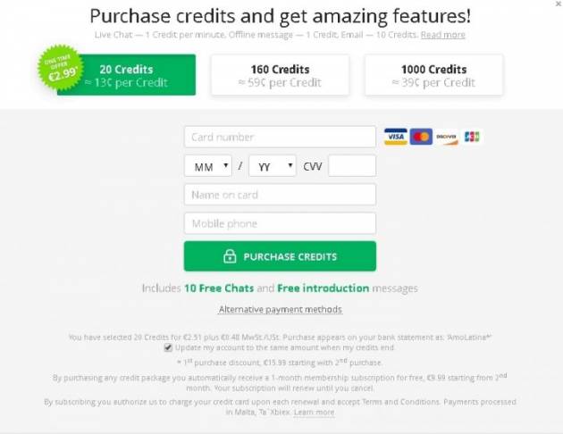Select the 160 Credits package
The width and height of the screenshot is (563, 434).
point(280,75)
